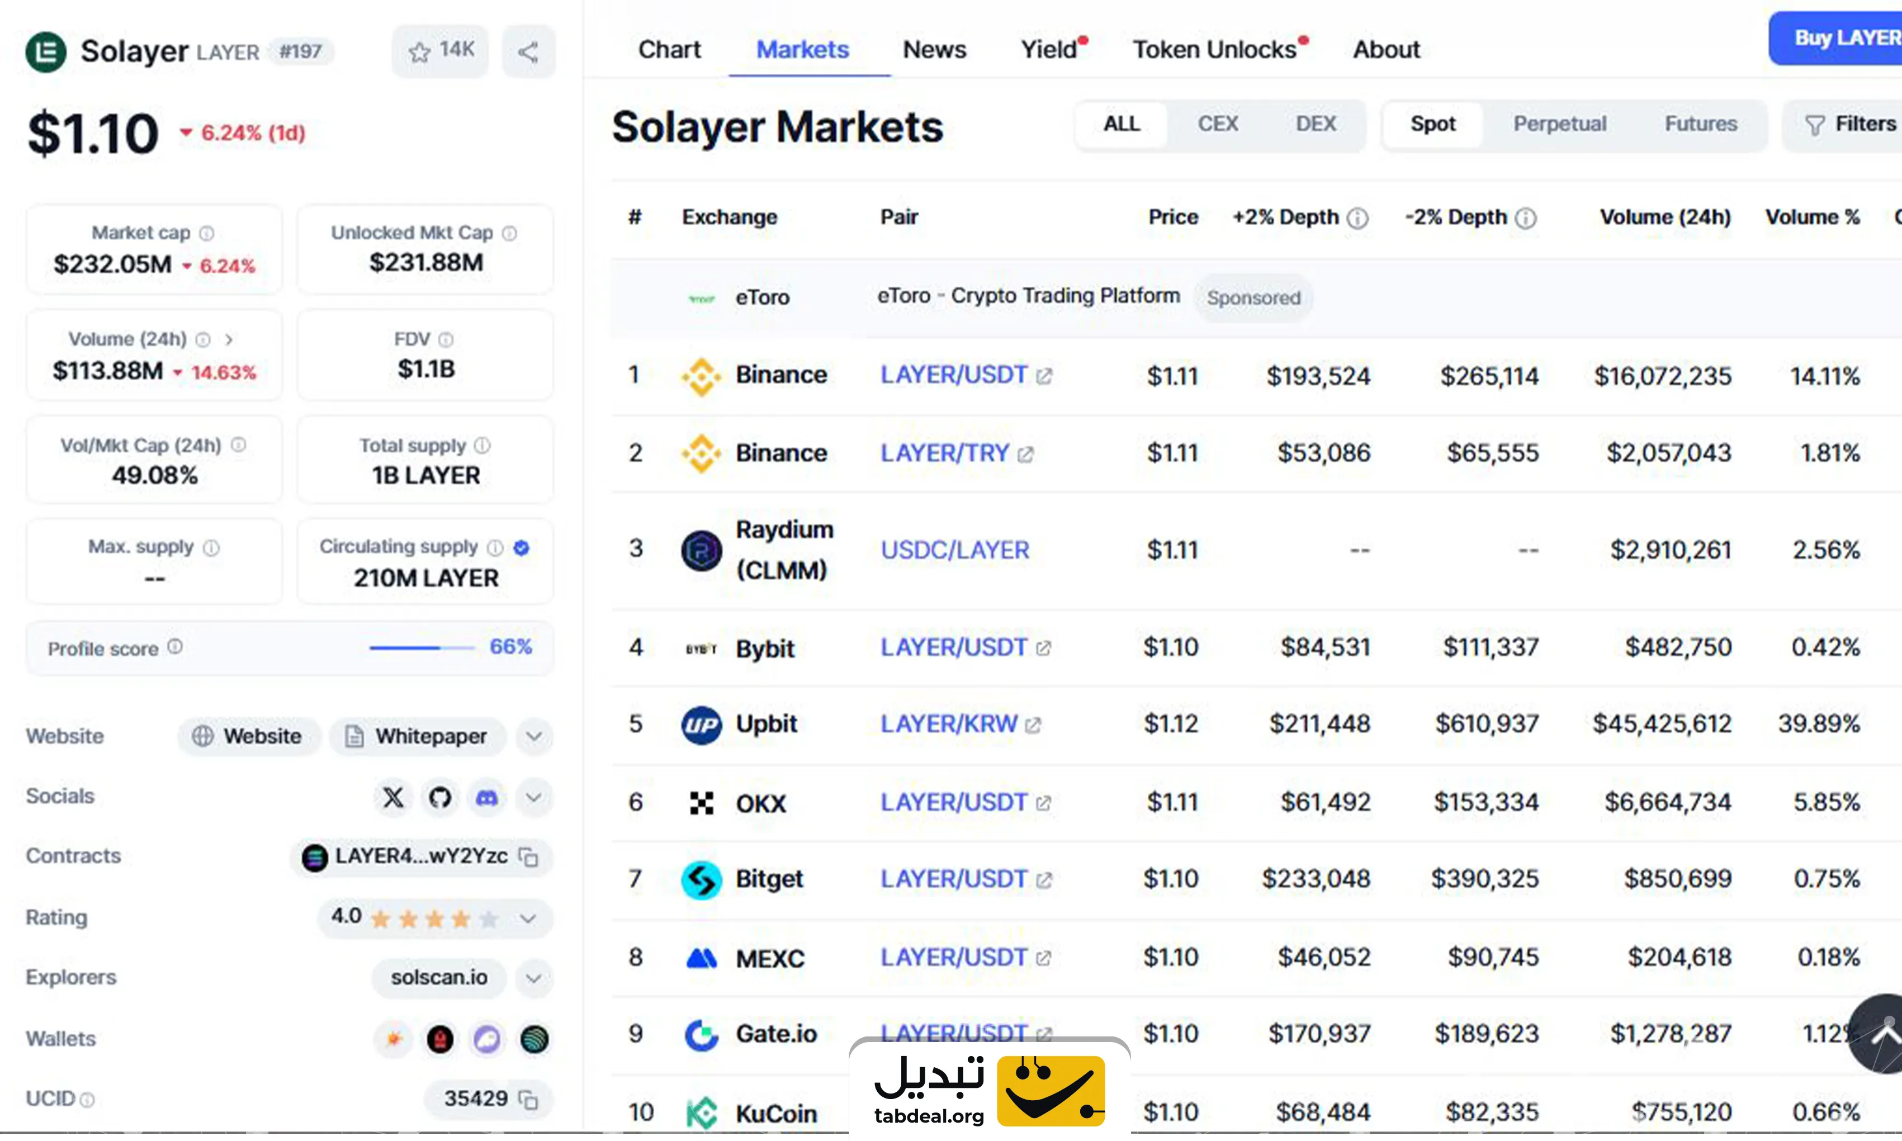1902x1141 pixels.
Task: Click info icon beside Total supply
Action: coord(482,445)
